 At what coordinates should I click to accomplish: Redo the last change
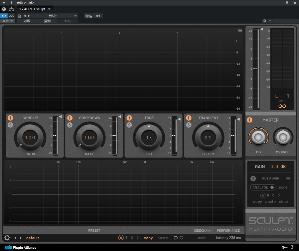point(181,238)
